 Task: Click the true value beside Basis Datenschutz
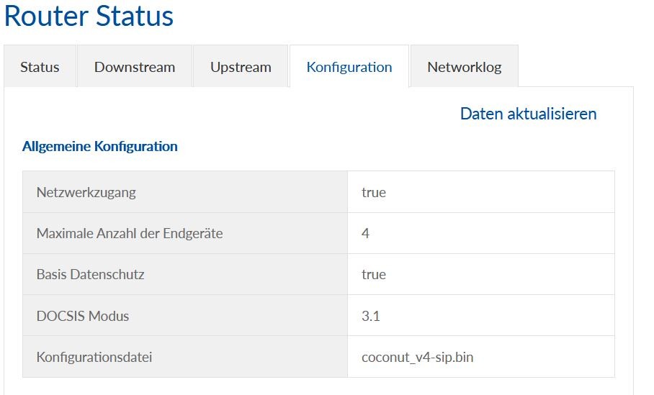coord(374,274)
